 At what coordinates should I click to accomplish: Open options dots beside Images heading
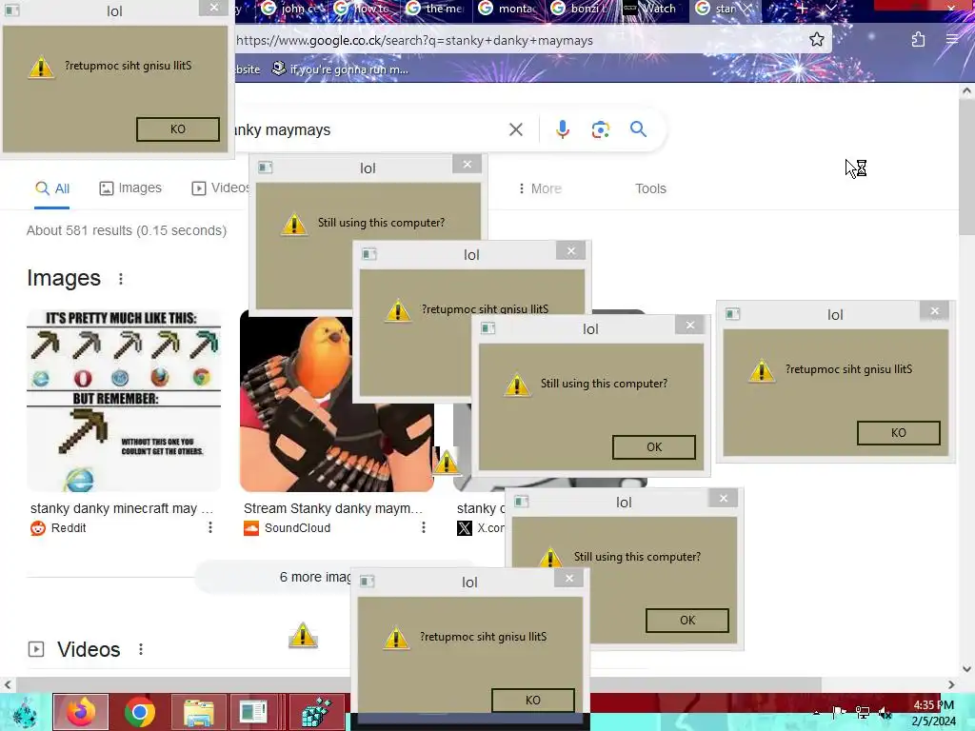click(x=121, y=279)
